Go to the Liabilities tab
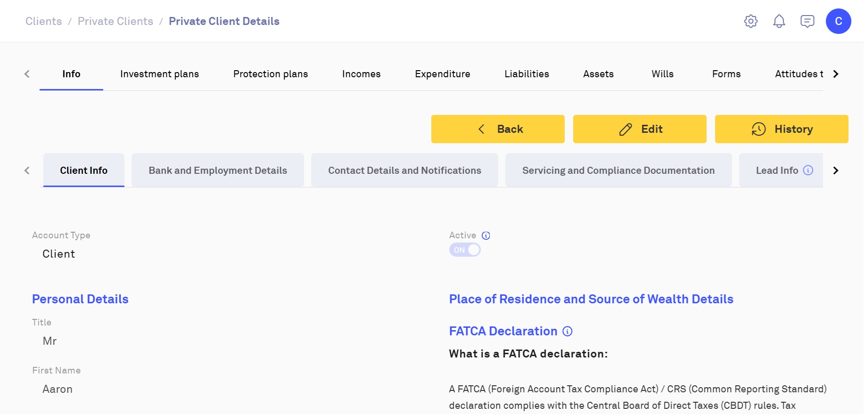This screenshot has width=864, height=414. [527, 74]
